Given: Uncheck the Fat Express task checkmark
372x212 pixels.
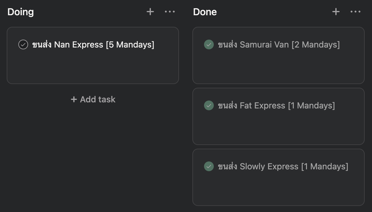Looking at the screenshot, I should pyautogui.click(x=209, y=105).
